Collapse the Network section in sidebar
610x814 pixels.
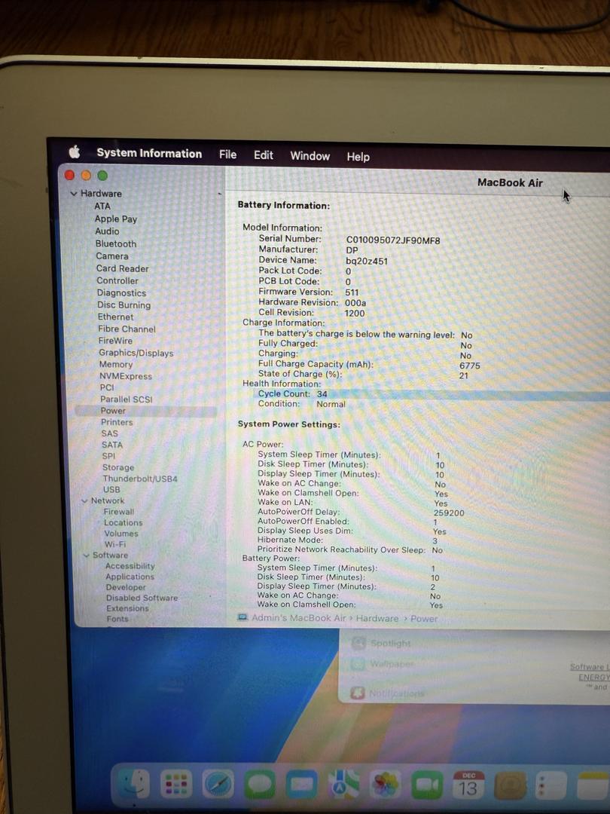click(x=84, y=500)
